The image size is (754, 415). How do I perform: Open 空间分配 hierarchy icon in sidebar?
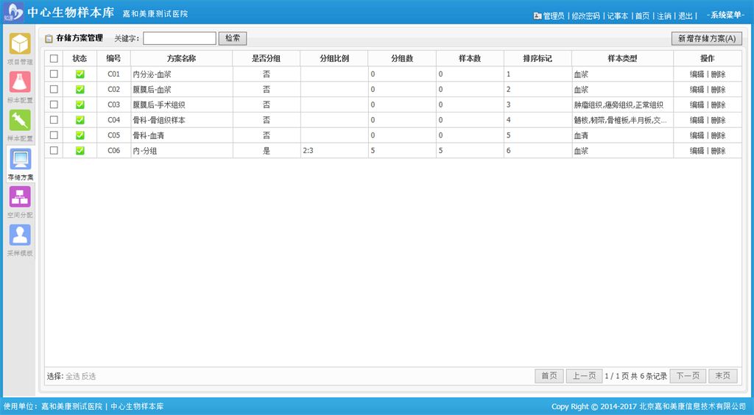tap(20, 197)
